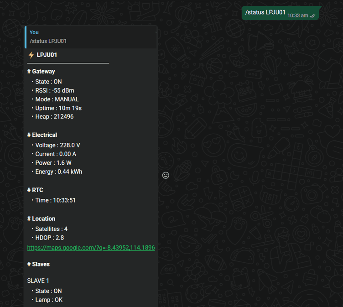Viewport: 343px width, 307px height.
Task: Open the message menu chevron on quoted reply
Action: click(156, 32)
